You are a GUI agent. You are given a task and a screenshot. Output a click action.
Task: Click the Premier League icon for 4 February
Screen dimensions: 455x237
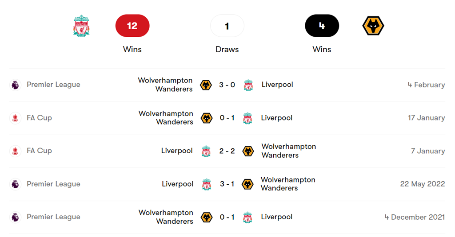tap(15, 85)
